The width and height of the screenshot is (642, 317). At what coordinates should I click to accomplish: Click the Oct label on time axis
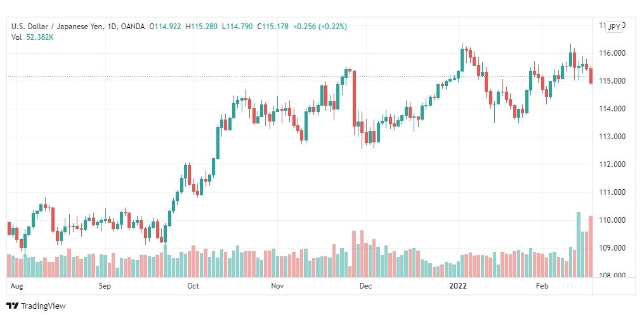[x=193, y=285]
